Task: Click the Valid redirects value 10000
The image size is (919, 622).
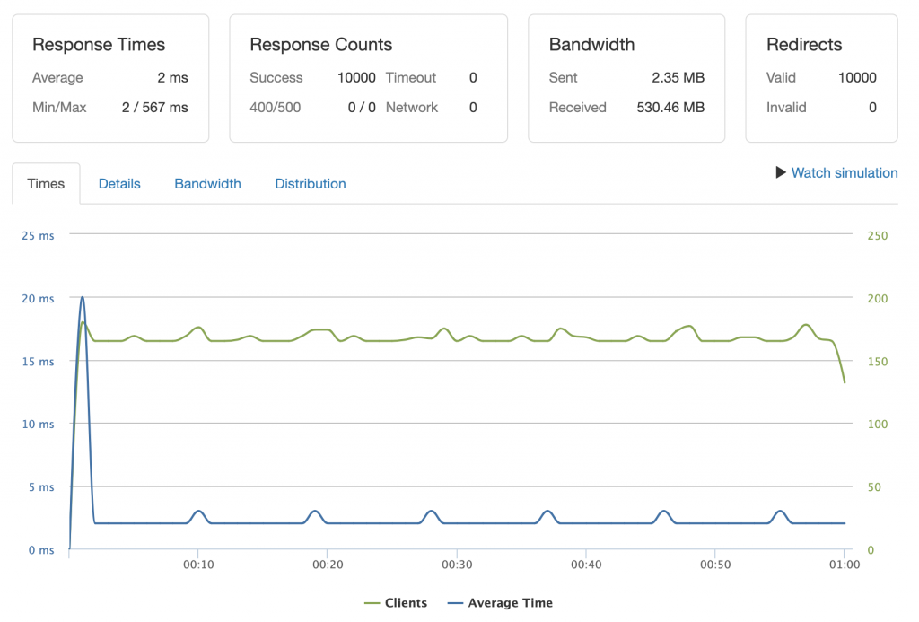Action: pos(857,77)
